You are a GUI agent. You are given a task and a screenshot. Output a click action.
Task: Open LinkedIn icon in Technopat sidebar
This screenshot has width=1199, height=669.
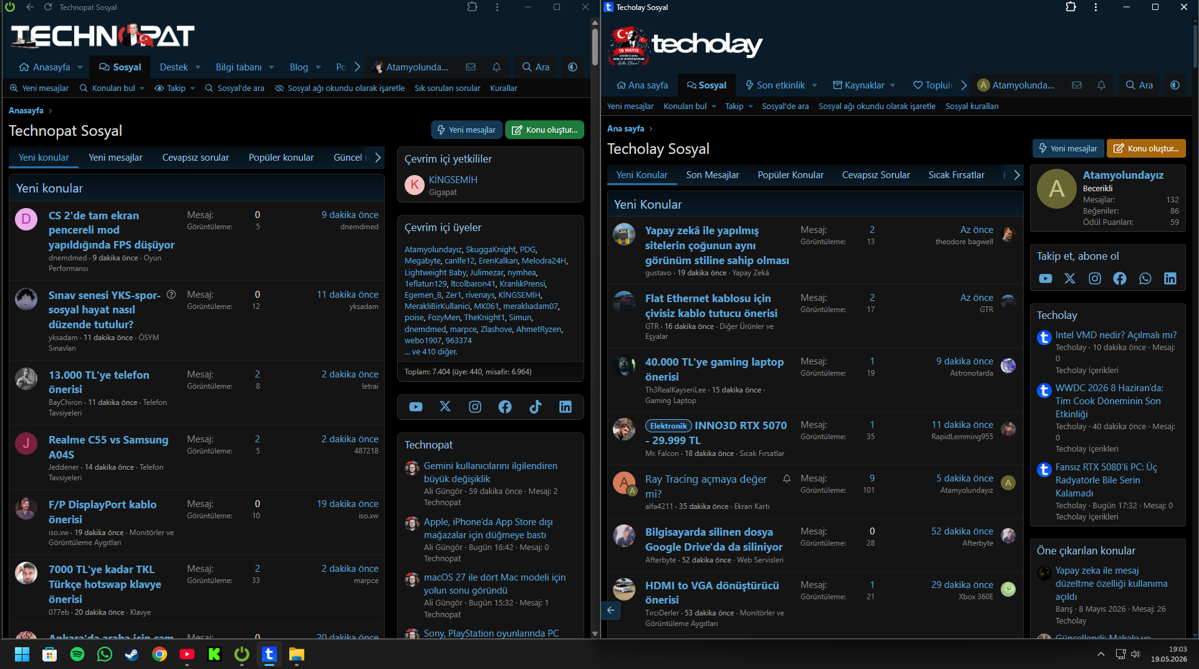[566, 407]
